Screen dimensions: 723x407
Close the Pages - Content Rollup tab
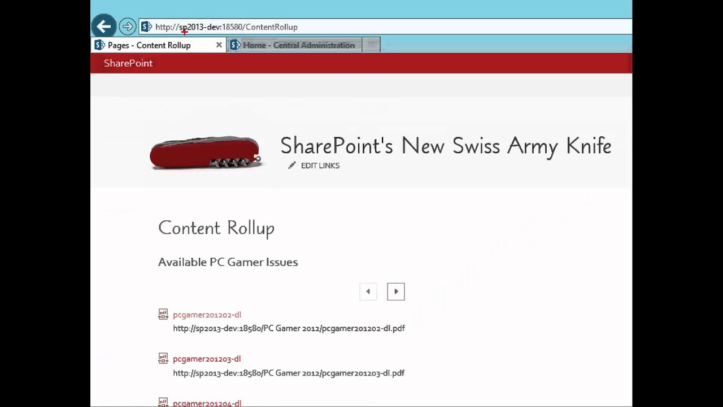coord(219,45)
